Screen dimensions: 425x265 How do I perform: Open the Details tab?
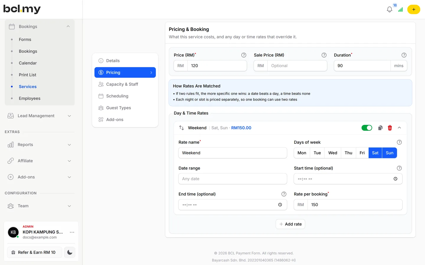(125, 61)
